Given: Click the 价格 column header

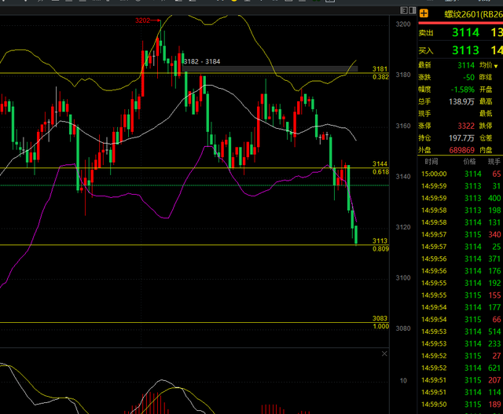Looking at the screenshot, I should click(469, 161).
